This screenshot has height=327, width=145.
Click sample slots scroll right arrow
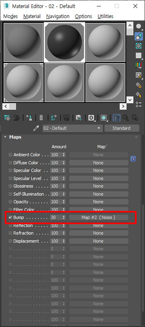(x=123, y=106)
